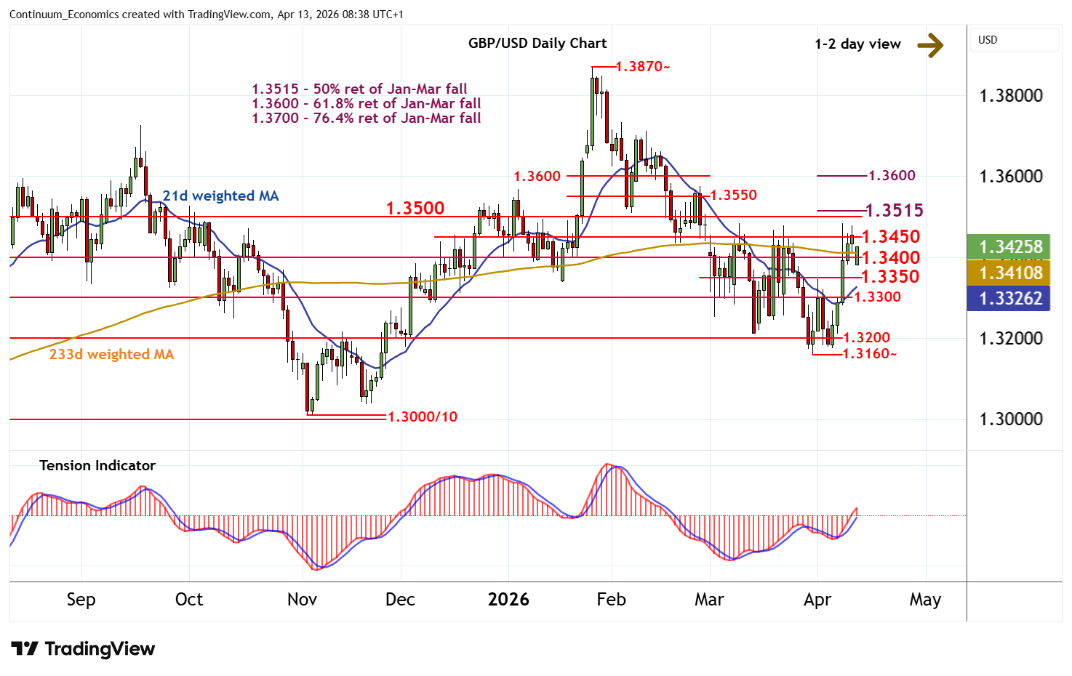The width and height of the screenshot is (1072, 676).
Task: Click the 50% ret of Jan-Mar fall note
Action: 359,89
